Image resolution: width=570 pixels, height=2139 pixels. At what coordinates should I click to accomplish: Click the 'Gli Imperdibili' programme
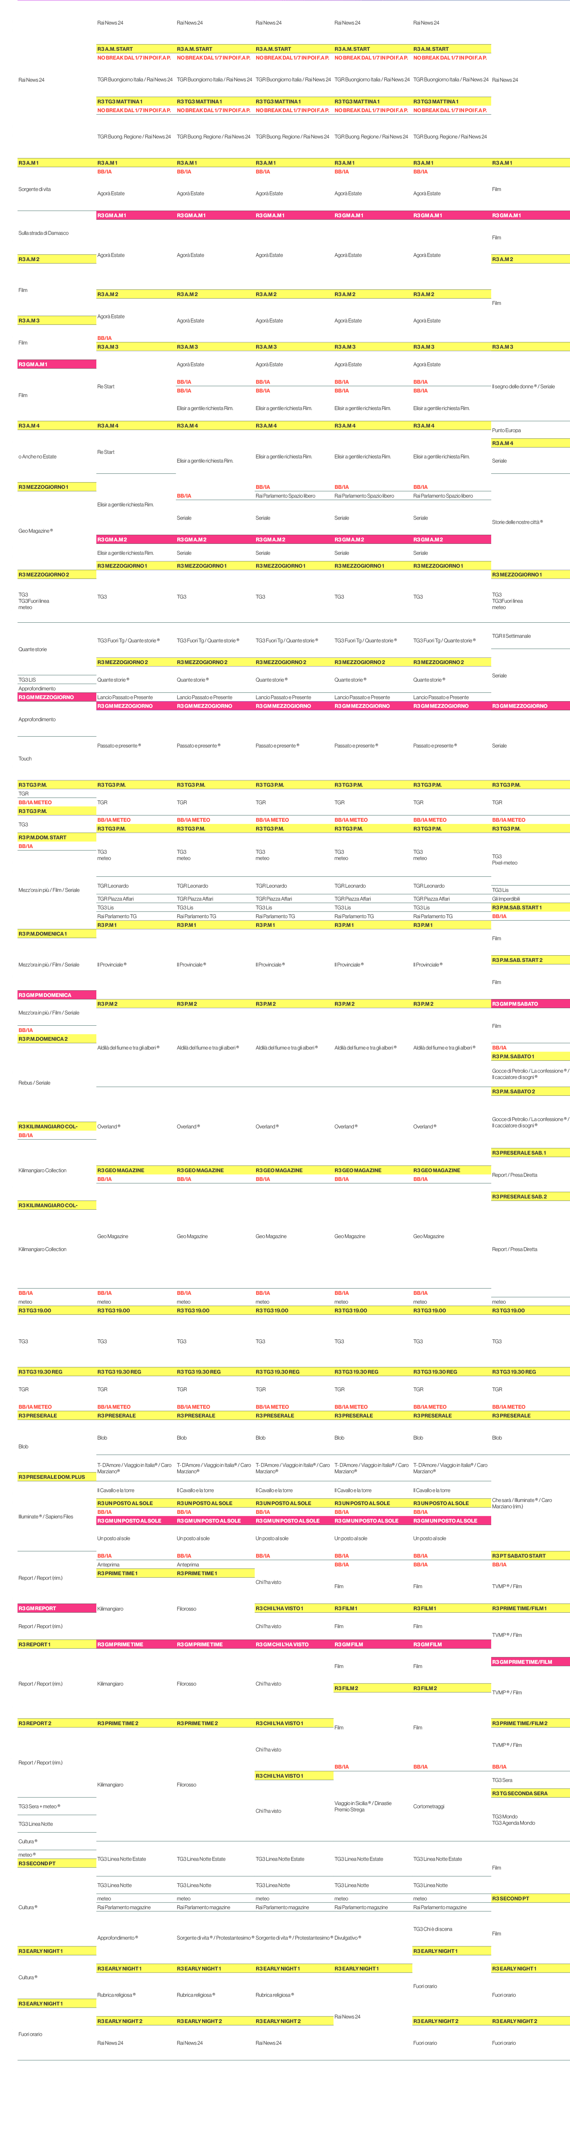pyautogui.click(x=506, y=898)
